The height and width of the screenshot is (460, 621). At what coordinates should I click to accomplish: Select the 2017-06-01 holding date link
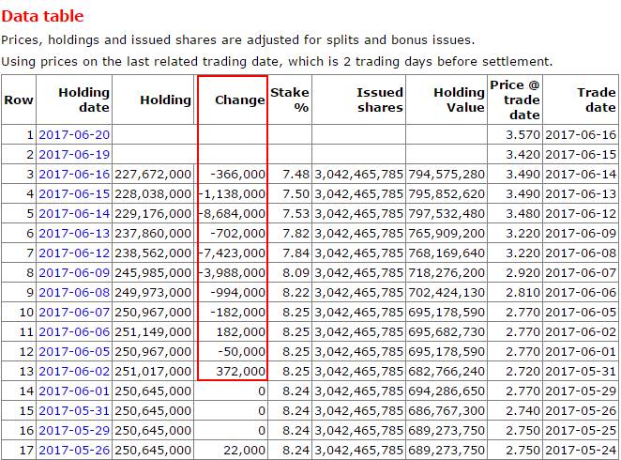[74, 391]
